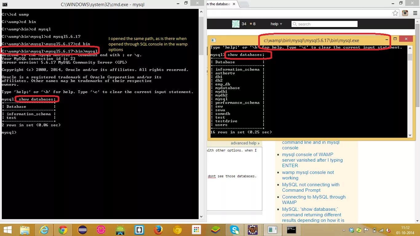The height and width of the screenshot is (236, 420).
Task: View reputation score 34
Action: pyautogui.click(x=244, y=24)
